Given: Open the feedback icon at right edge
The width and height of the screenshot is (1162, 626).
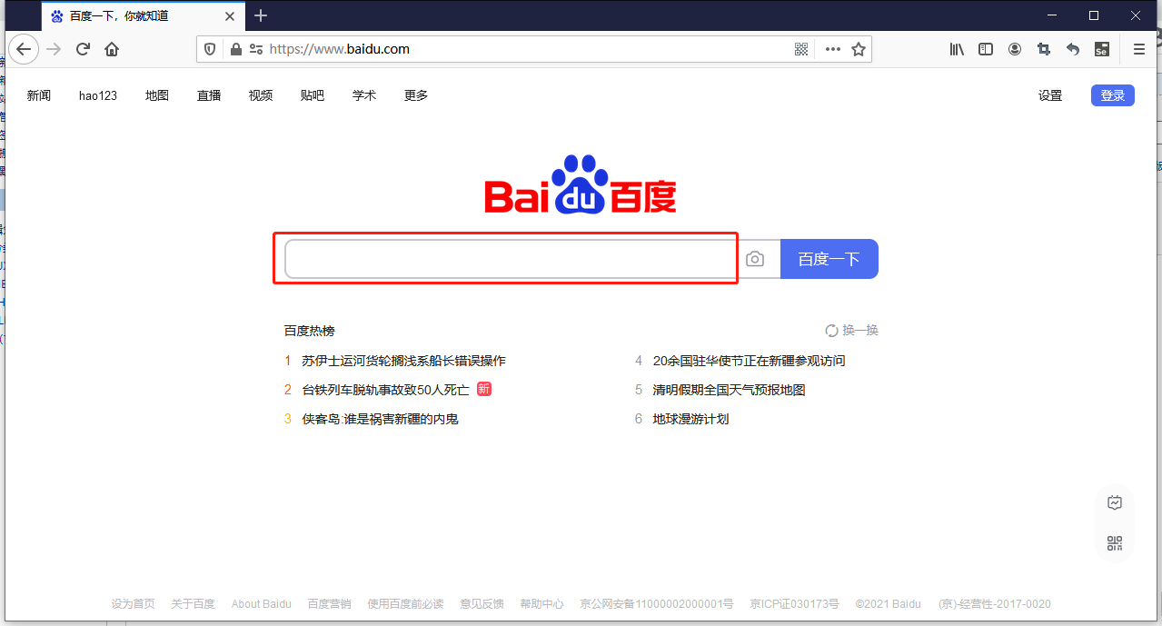Looking at the screenshot, I should point(1115,502).
